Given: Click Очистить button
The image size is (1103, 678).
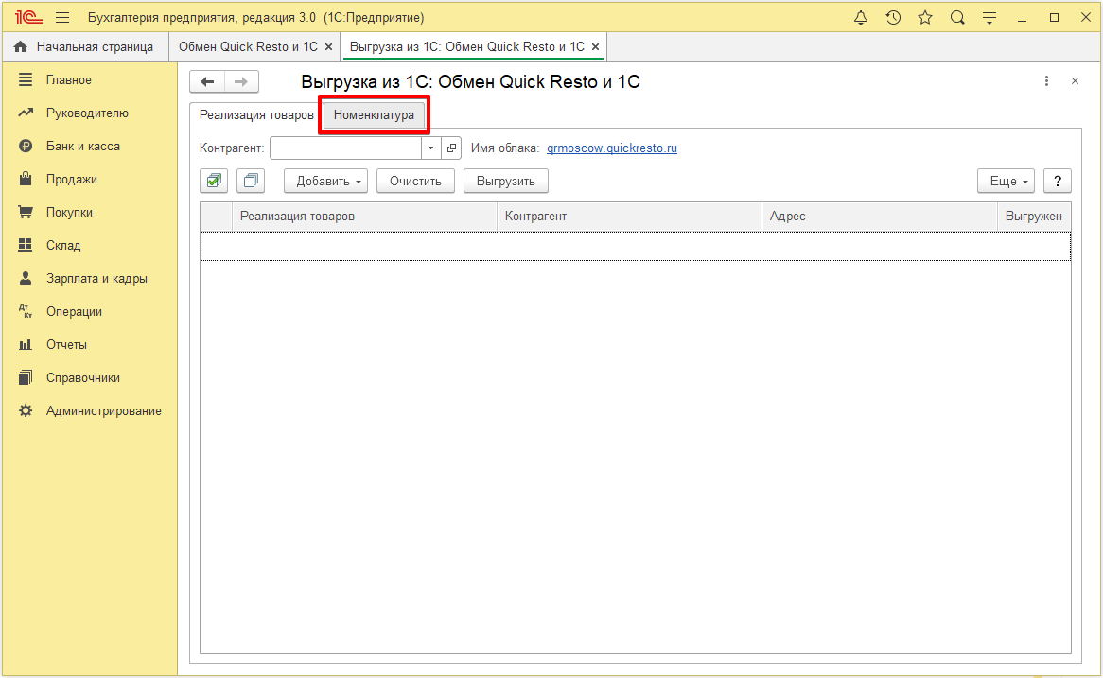Looking at the screenshot, I should pyautogui.click(x=415, y=182).
